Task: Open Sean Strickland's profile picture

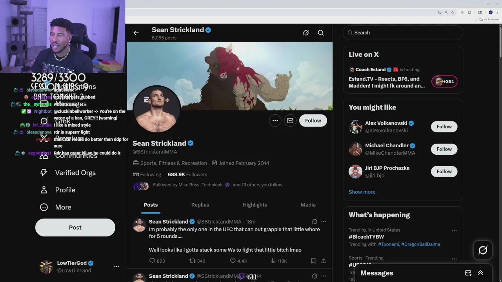Action: (157, 109)
